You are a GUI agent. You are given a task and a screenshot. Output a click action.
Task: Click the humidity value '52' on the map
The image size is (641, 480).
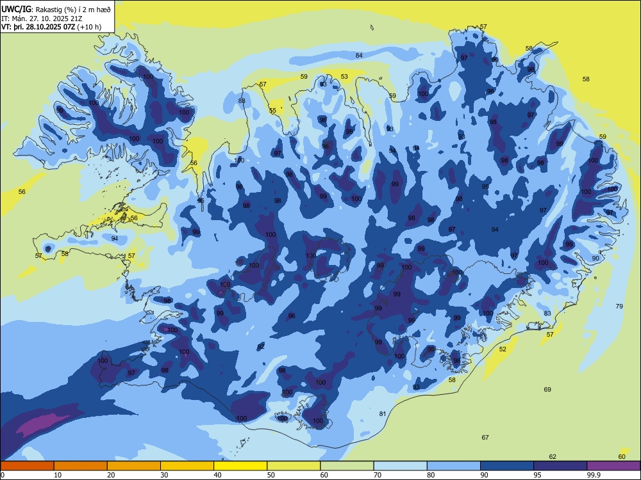pyautogui.click(x=503, y=349)
